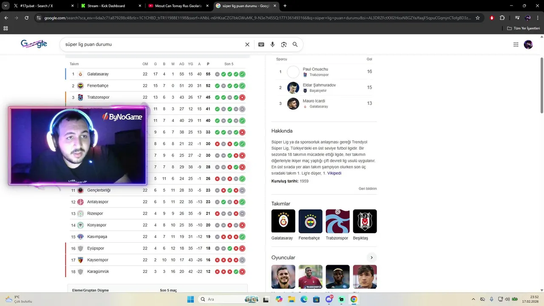Image resolution: width=544 pixels, height=306 pixels.
Task: Open the Galatasaray club logo in standings
Action: point(80,74)
